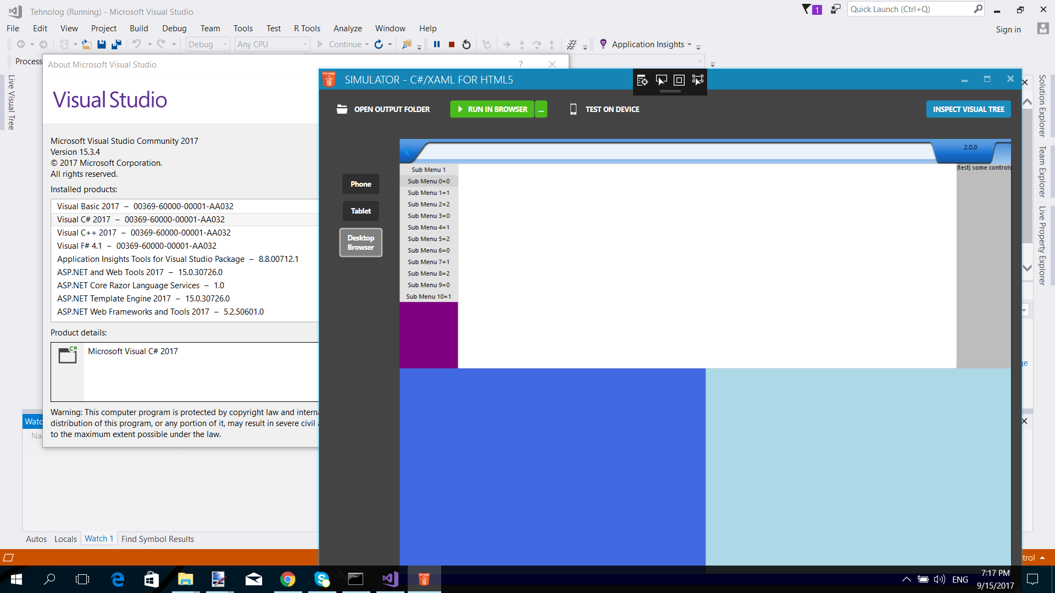Enable selection mode in debug toolbar

(661, 81)
